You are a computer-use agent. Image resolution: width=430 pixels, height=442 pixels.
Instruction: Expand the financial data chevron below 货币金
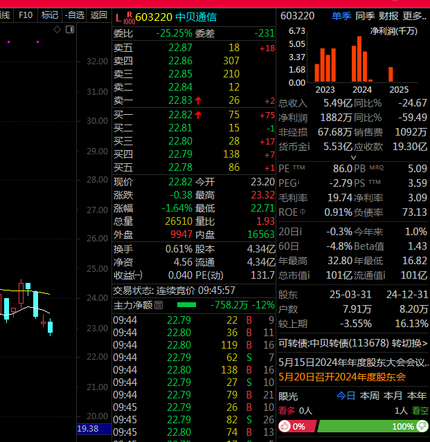353,158
